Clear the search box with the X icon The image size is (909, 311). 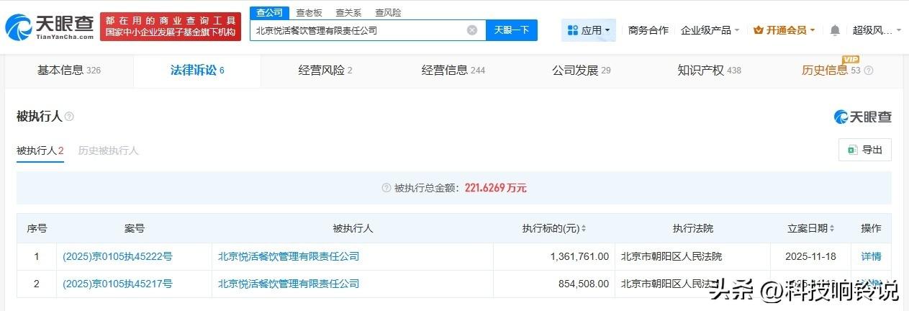pyautogui.click(x=472, y=30)
